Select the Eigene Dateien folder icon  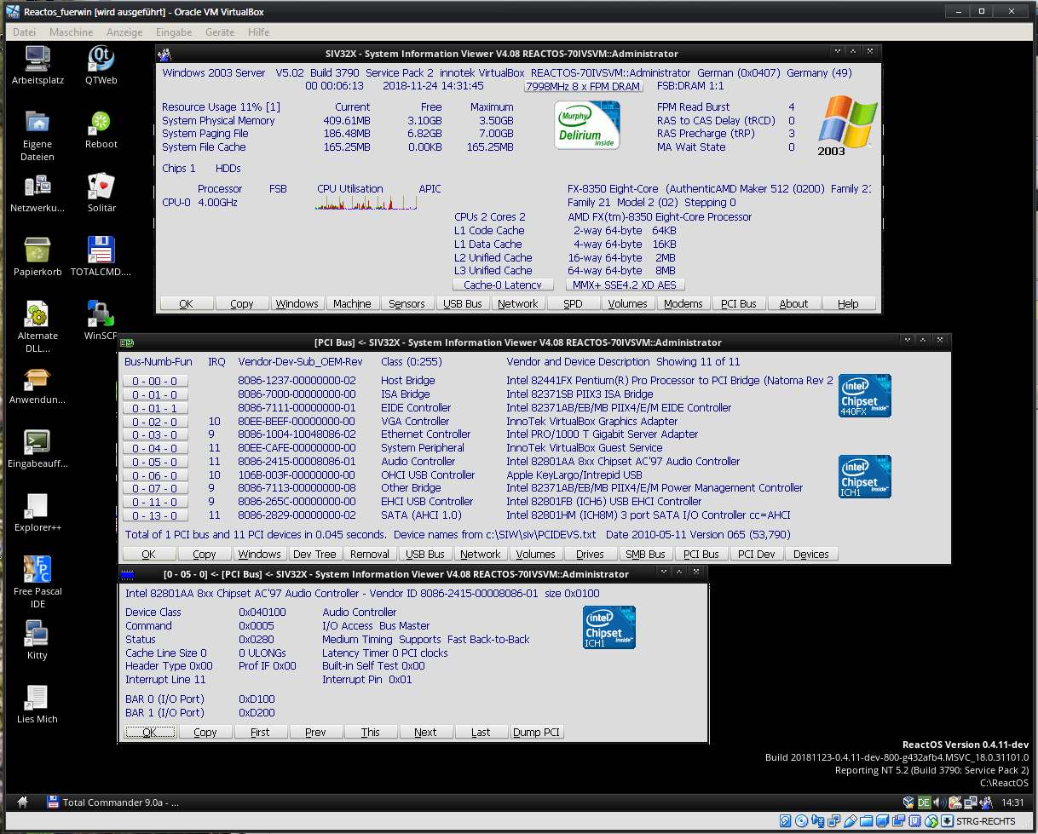pyautogui.click(x=37, y=123)
